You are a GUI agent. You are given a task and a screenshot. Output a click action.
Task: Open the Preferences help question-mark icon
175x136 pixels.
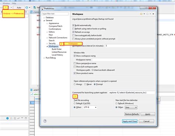(x=45, y=121)
